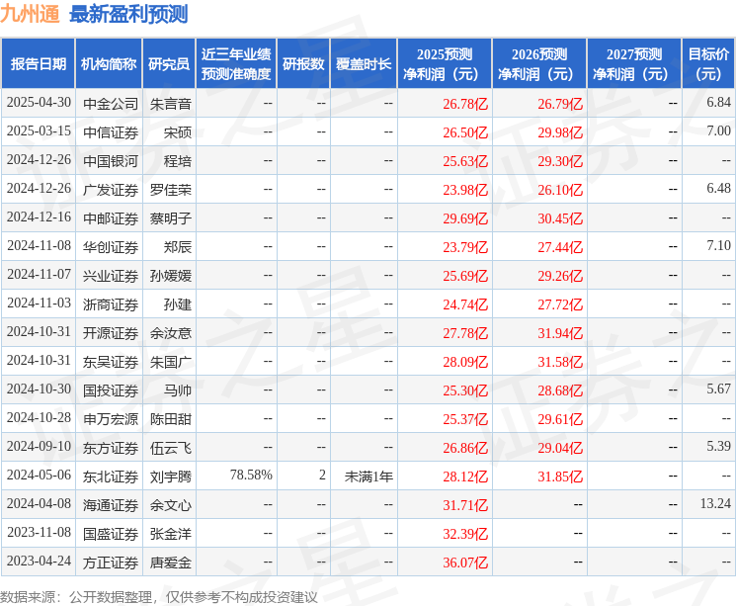Click the target price 5.39

718,446
